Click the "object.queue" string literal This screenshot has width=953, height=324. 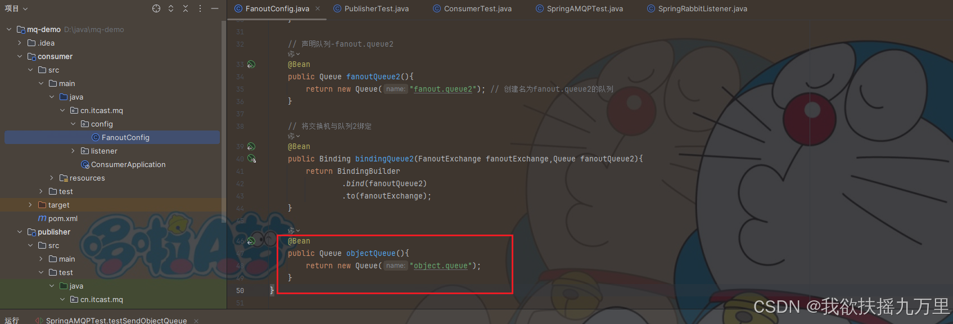pyautogui.click(x=441, y=265)
